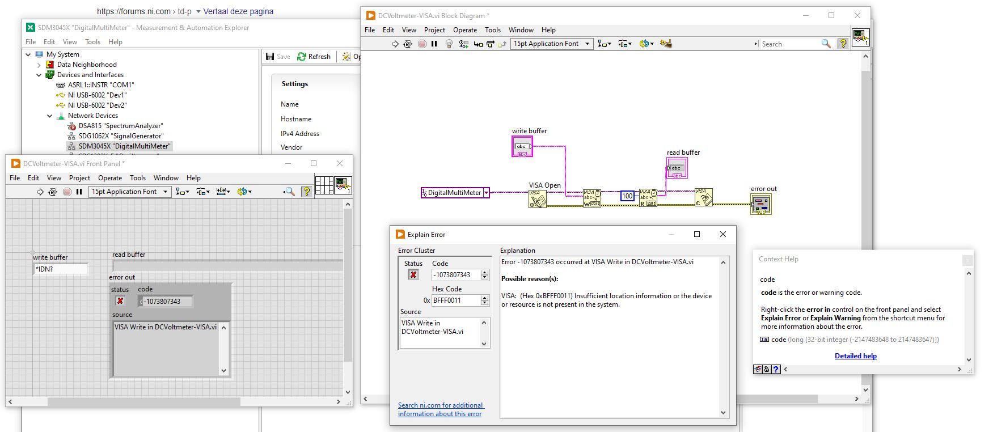Click VISA Close node on block diagram
Viewport: 993px width, 432px height.
tap(704, 197)
